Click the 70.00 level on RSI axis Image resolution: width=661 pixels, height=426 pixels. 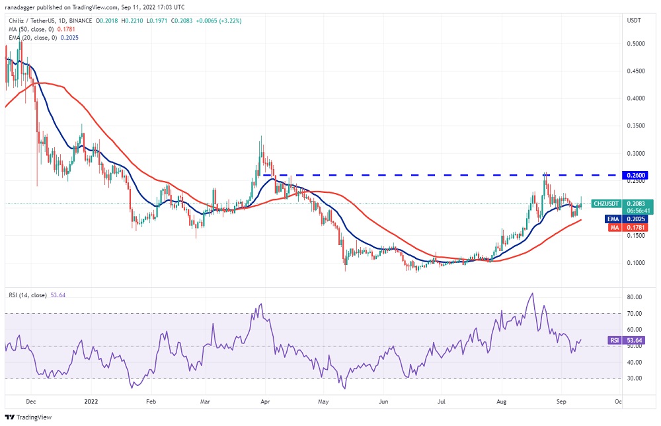633,313
